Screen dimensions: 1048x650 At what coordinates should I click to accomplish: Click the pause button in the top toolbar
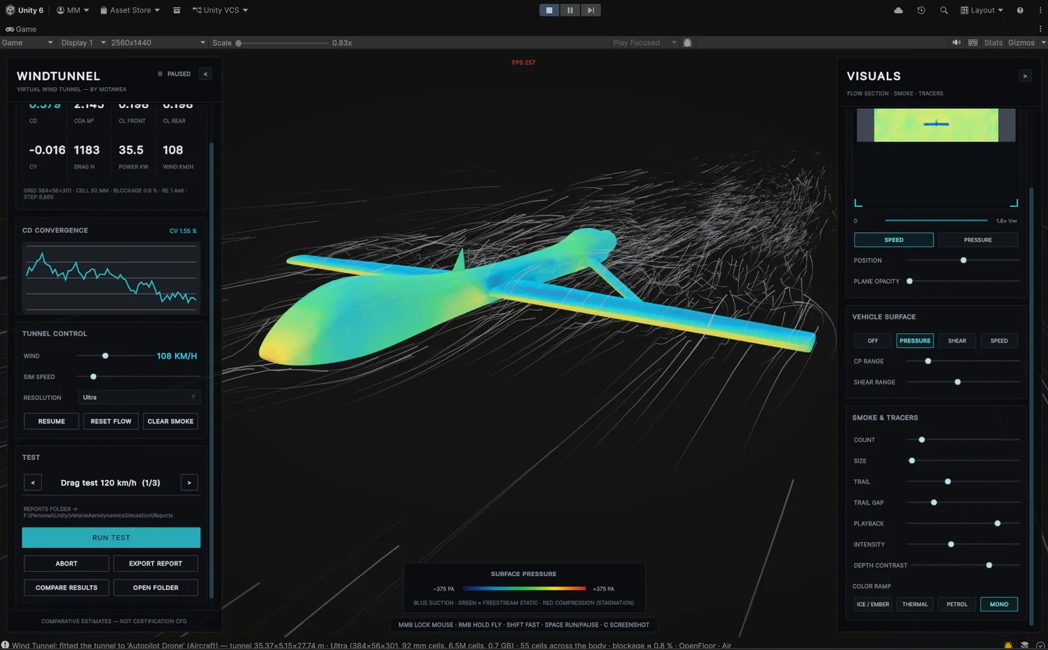[570, 10]
